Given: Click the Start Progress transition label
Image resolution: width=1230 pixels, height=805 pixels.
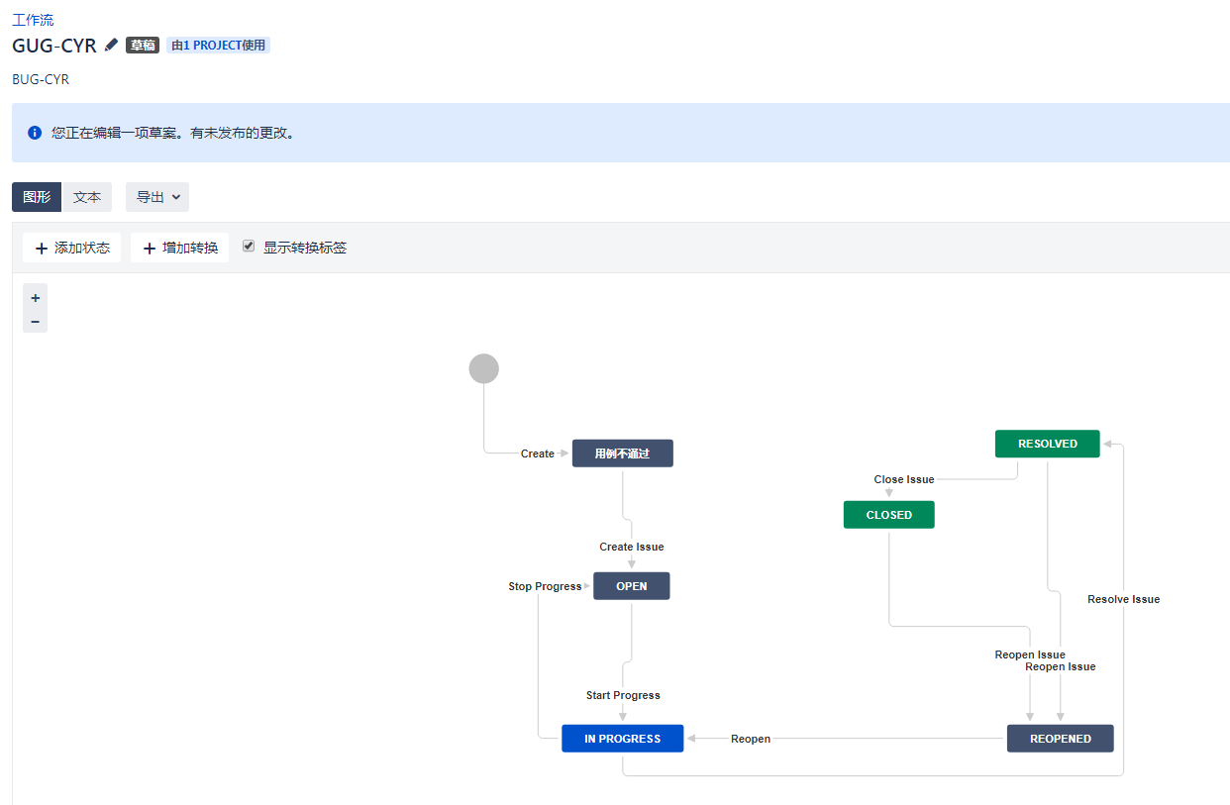Looking at the screenshot, I should (623, 695).
